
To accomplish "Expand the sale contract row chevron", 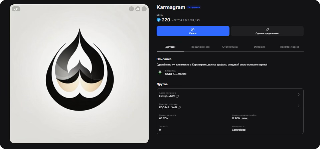I will [299, 106].
